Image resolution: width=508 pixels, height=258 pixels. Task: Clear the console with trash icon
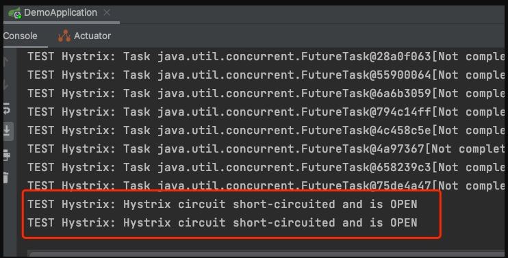(x=6, y=178)
